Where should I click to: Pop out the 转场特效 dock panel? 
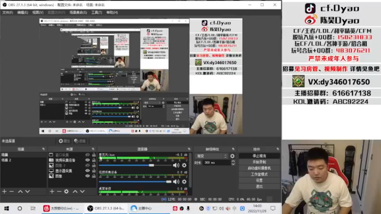click(x=233, y=149)
